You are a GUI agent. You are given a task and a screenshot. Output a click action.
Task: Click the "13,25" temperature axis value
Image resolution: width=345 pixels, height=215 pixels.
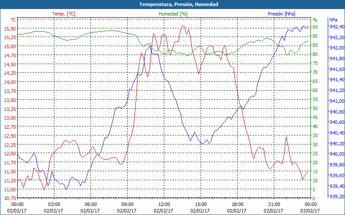click(x=10, y=109)
